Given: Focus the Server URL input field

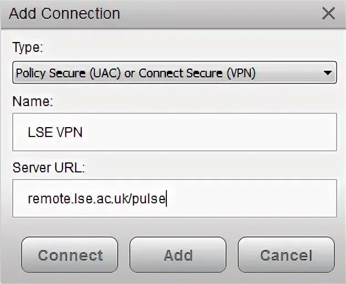Looking at the screenshot, I should pos(175,198).
